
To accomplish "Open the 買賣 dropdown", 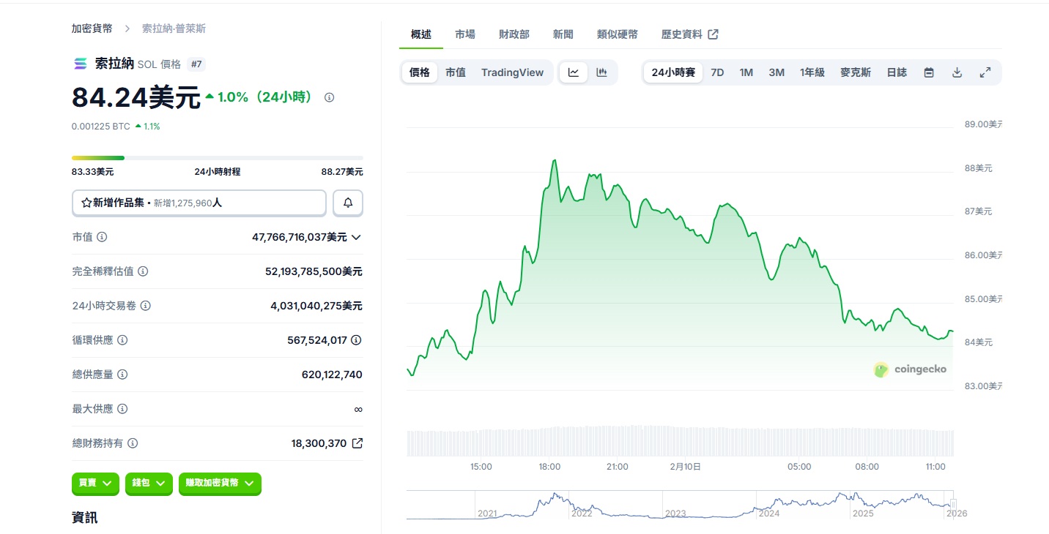I will [96, 483].
